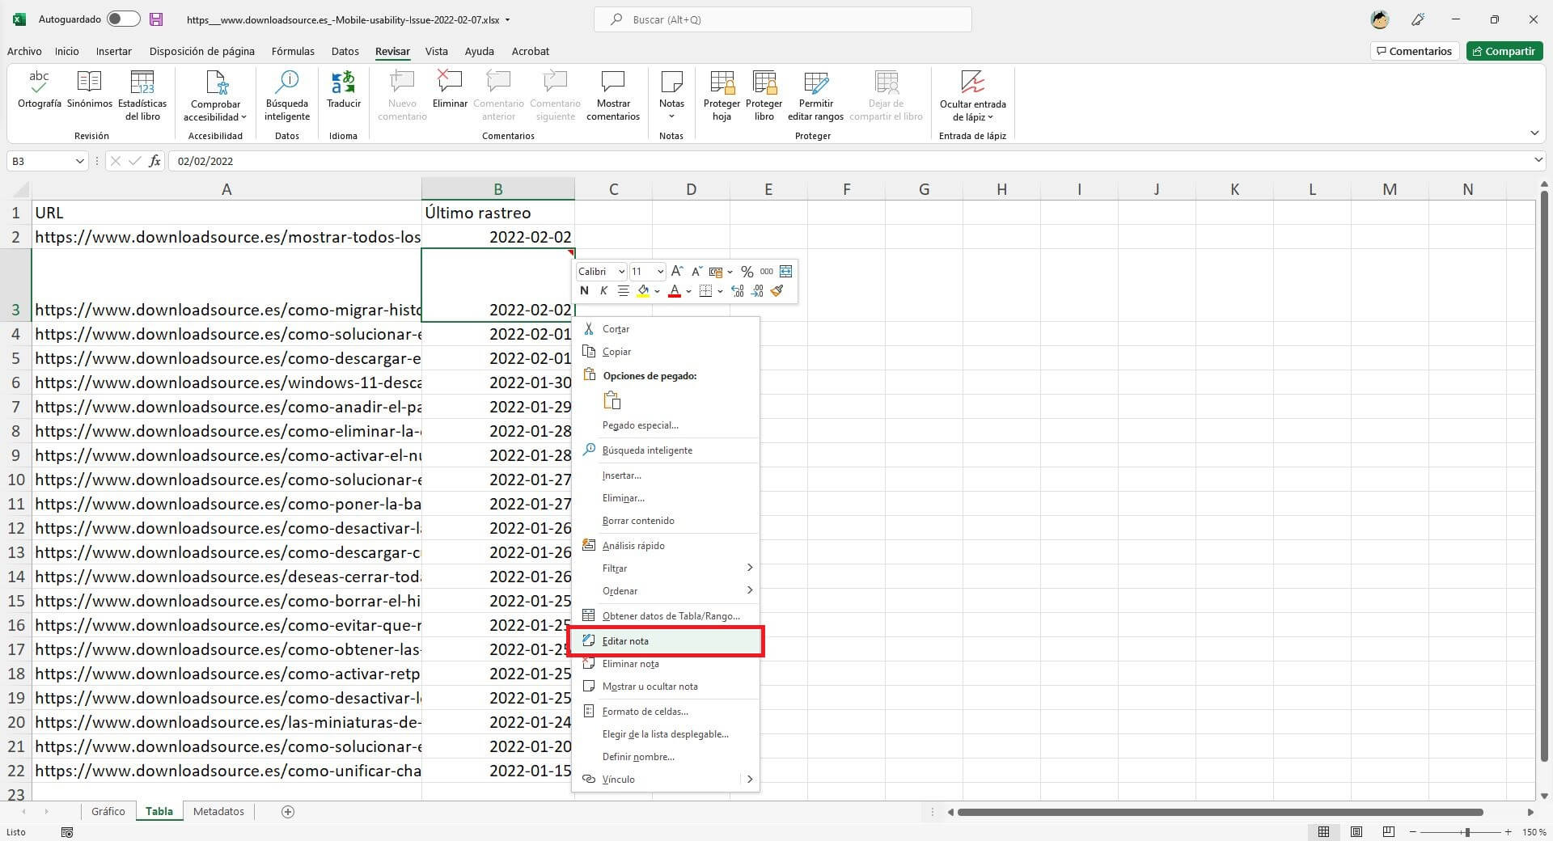Open the Datos ribbon tab

(x=345, y=51)
